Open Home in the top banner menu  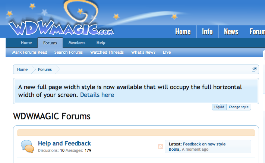coord(183,32)
